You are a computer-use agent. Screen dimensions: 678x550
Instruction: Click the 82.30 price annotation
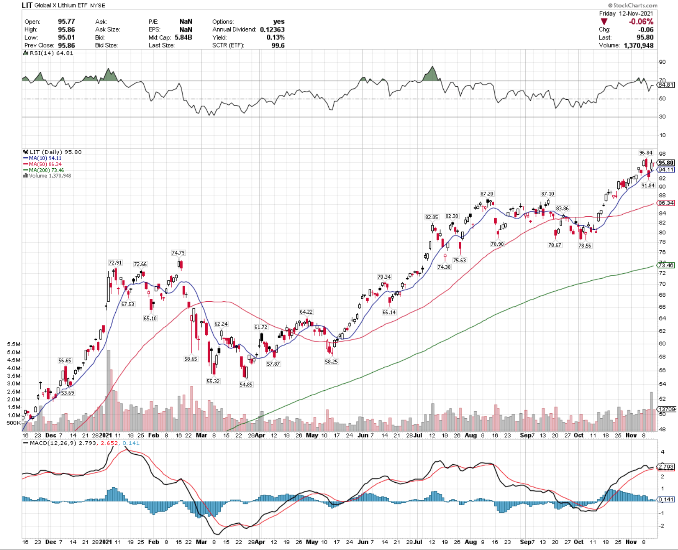pyautogui.click(x=451, y=216)
